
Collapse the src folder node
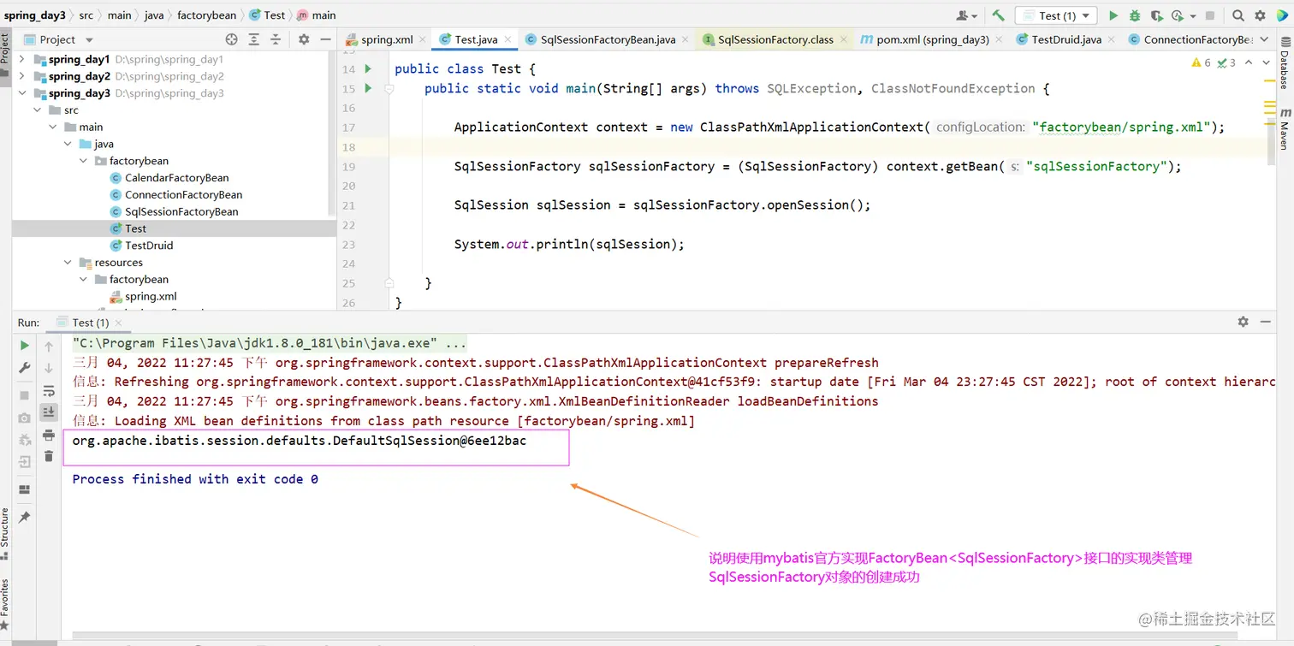click(x=38, y=110)
